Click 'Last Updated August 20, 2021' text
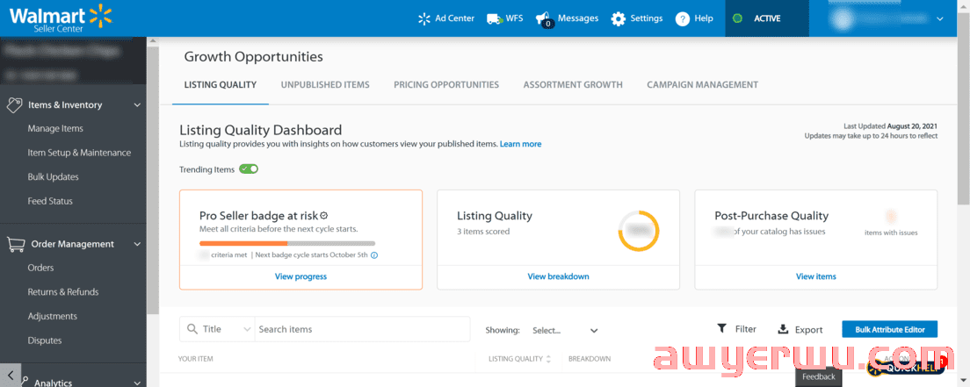The height and width of the screenshot is (387, 970). pyautogui.click(x=891, y=125)
